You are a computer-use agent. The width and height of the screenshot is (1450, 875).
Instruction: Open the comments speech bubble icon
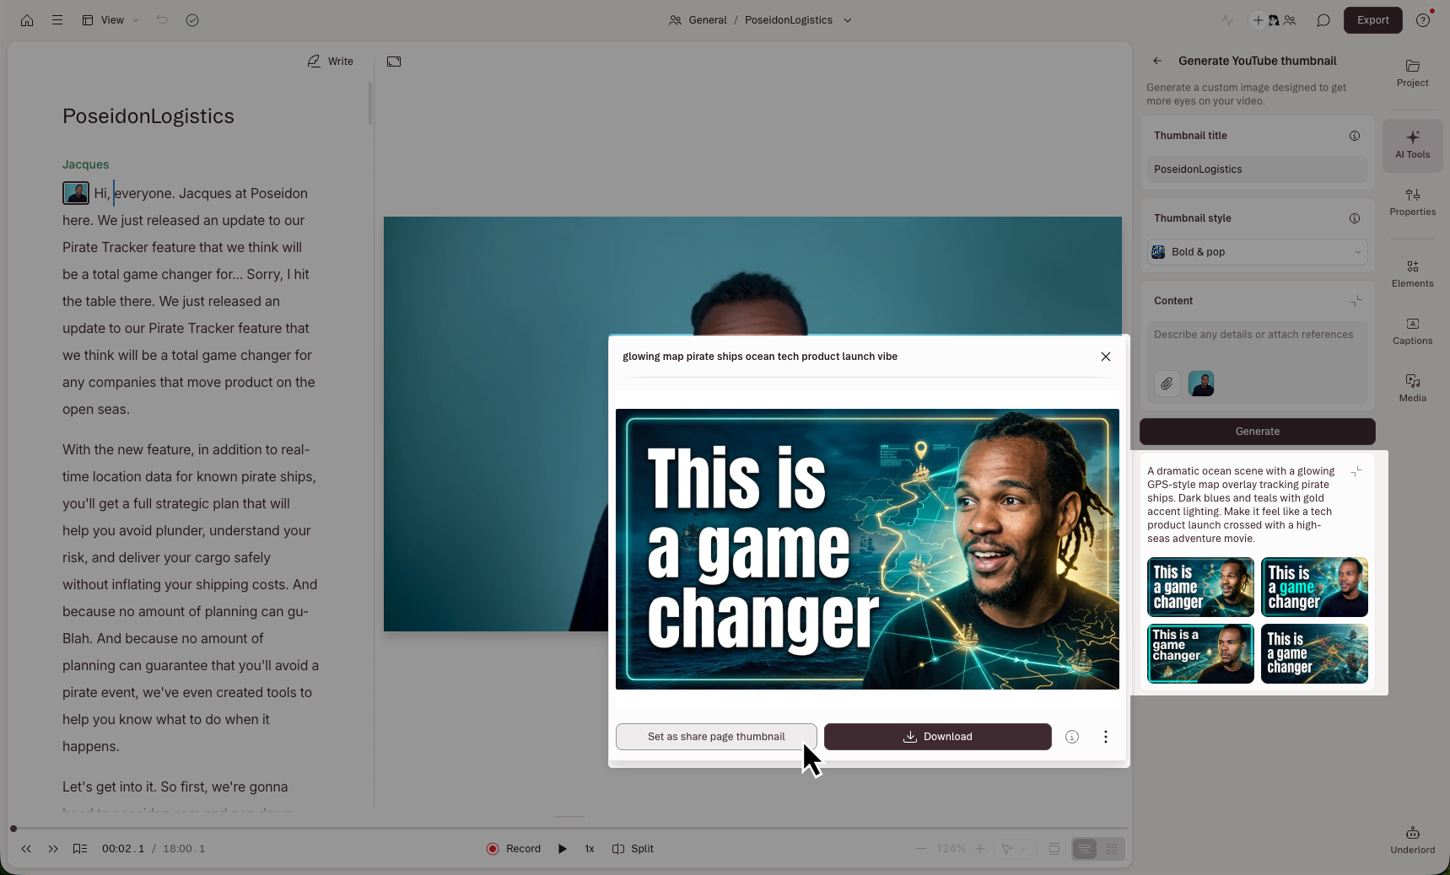1323,20
